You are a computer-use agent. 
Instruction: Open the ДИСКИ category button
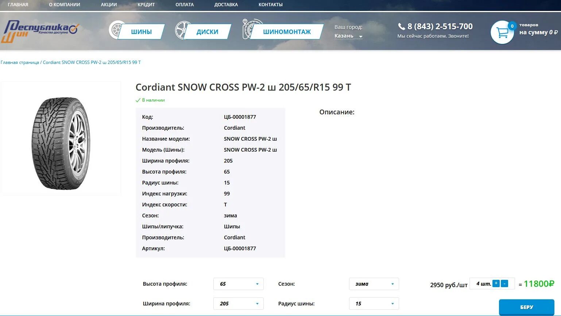coord(207,32)
